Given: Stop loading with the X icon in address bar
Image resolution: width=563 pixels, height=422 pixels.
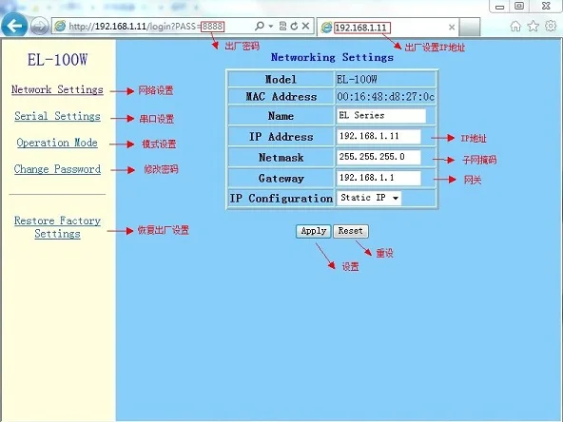Looking at the screenshot, I should [305, 26].
